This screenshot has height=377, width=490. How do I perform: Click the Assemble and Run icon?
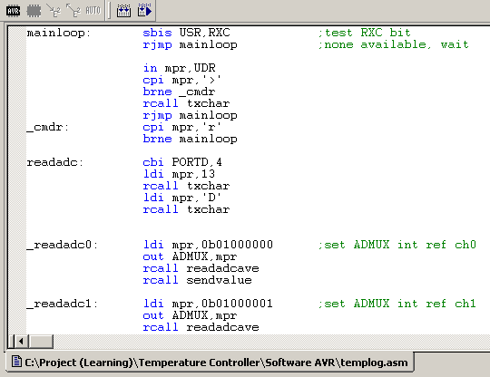click(x=144, y=11)
